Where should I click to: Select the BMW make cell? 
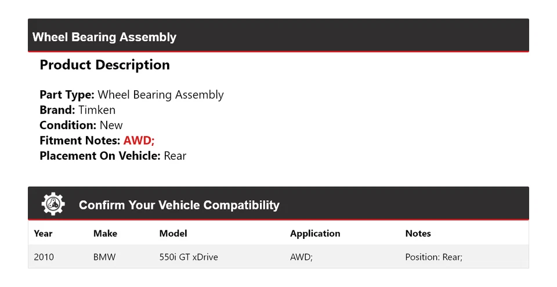[104, 257]
